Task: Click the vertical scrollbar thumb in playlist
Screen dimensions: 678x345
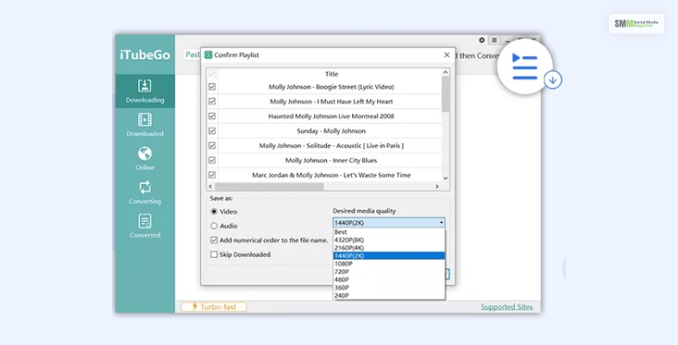Action: tap(445, 94)
